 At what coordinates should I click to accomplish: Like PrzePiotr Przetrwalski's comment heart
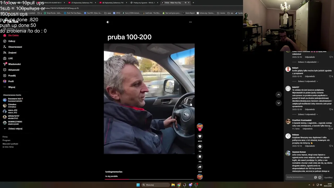(330, 129)
